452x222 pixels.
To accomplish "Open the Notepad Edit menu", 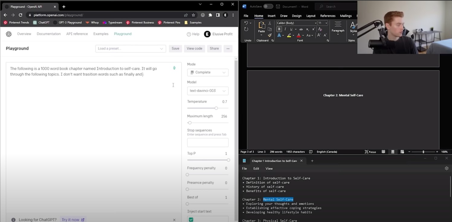I will click(x=256, y=168).
